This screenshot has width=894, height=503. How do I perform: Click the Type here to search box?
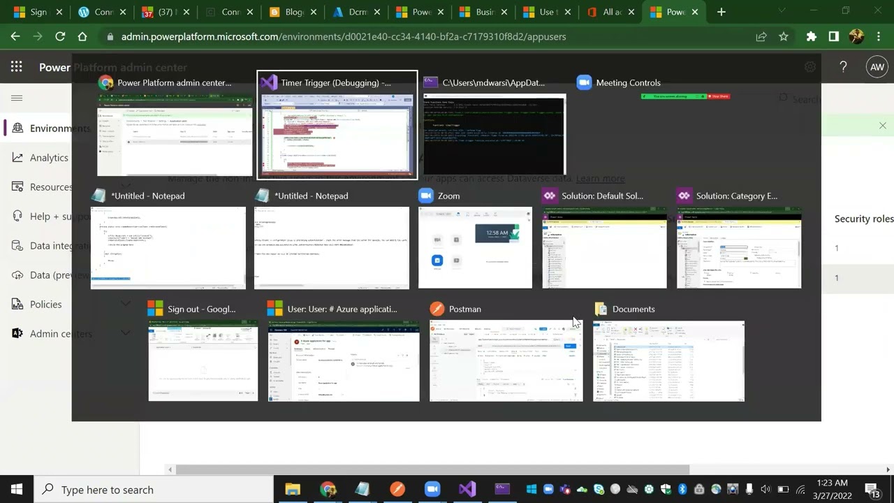pos(154,489)
